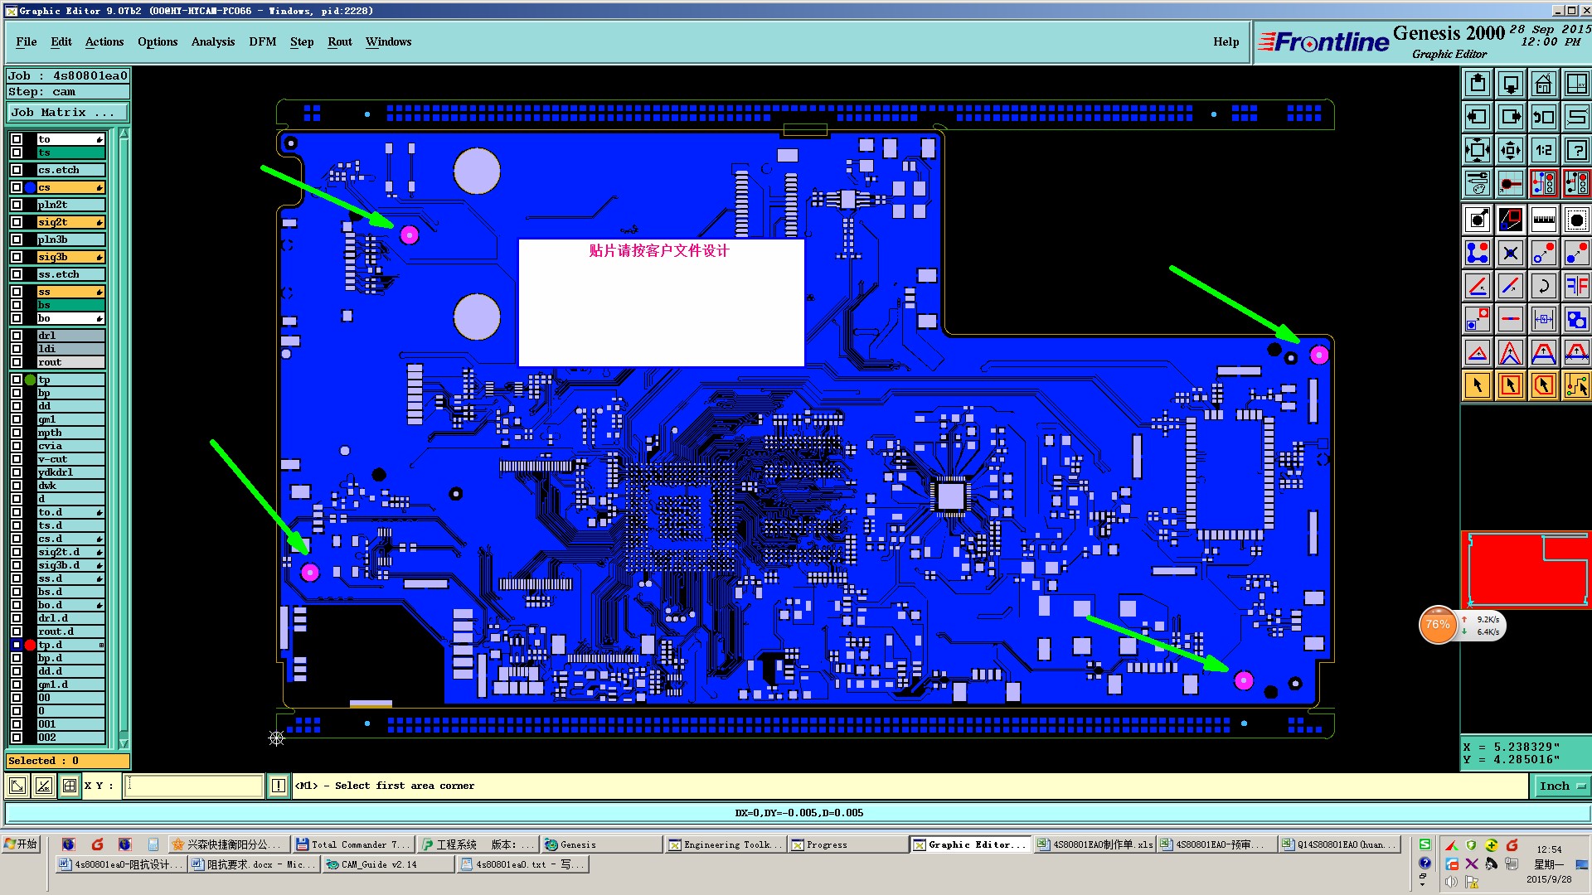Image resolution: width=1592 pixels, height=895 pixels.
Task: Open the wrench and palette options icon
Action: point(1478,183)
